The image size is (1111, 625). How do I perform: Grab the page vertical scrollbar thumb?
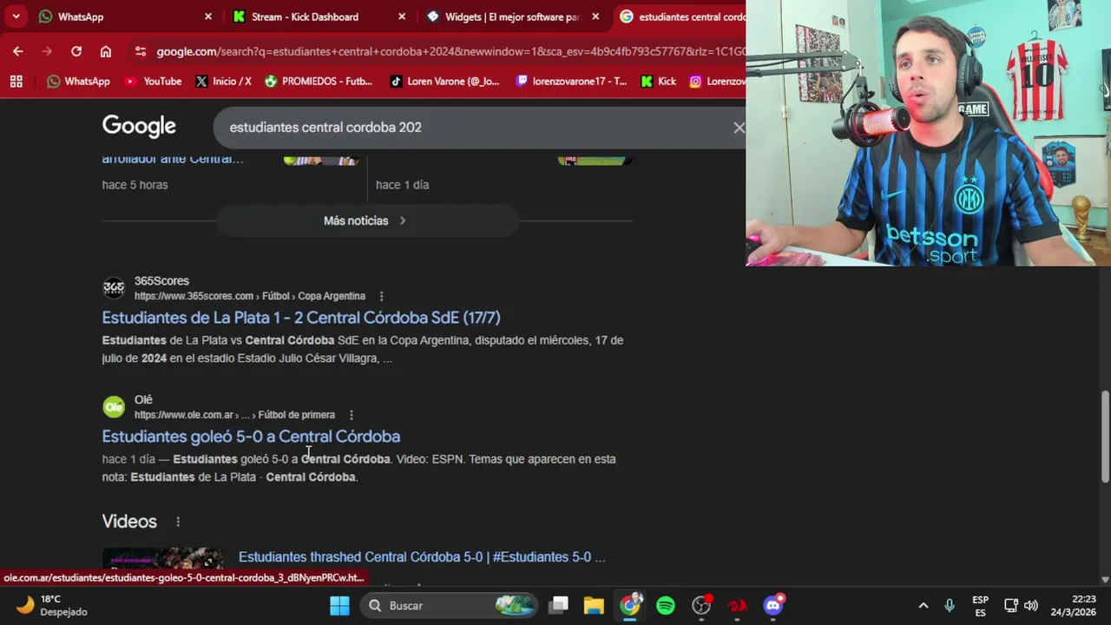1105,437
